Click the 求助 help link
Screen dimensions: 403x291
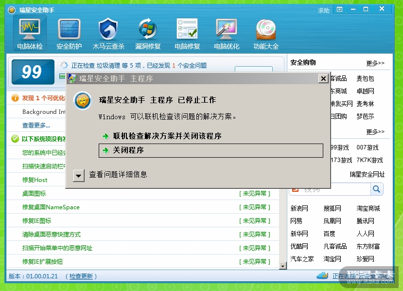coord(323,11)
